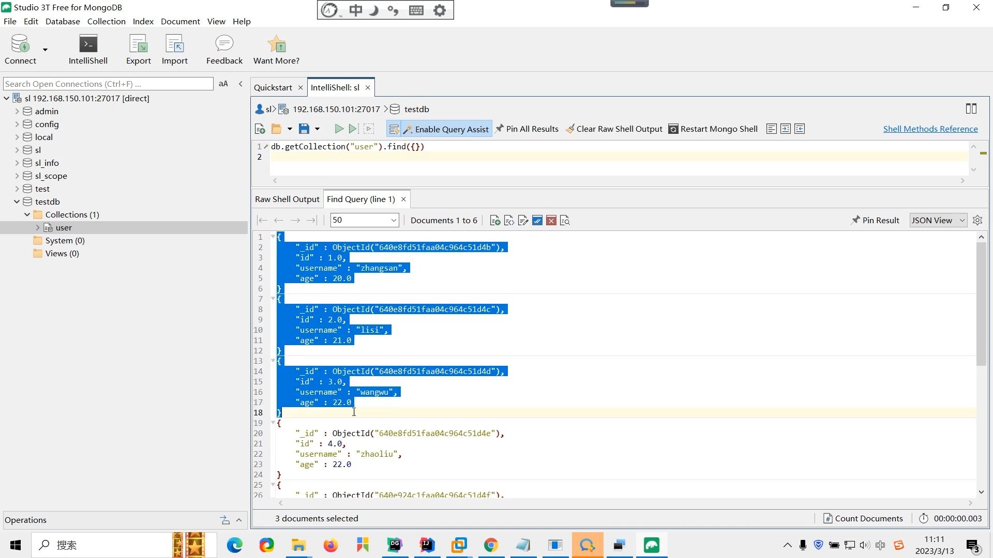Save the current script with disk icon

pyautogui.click(x=304, y=129)
